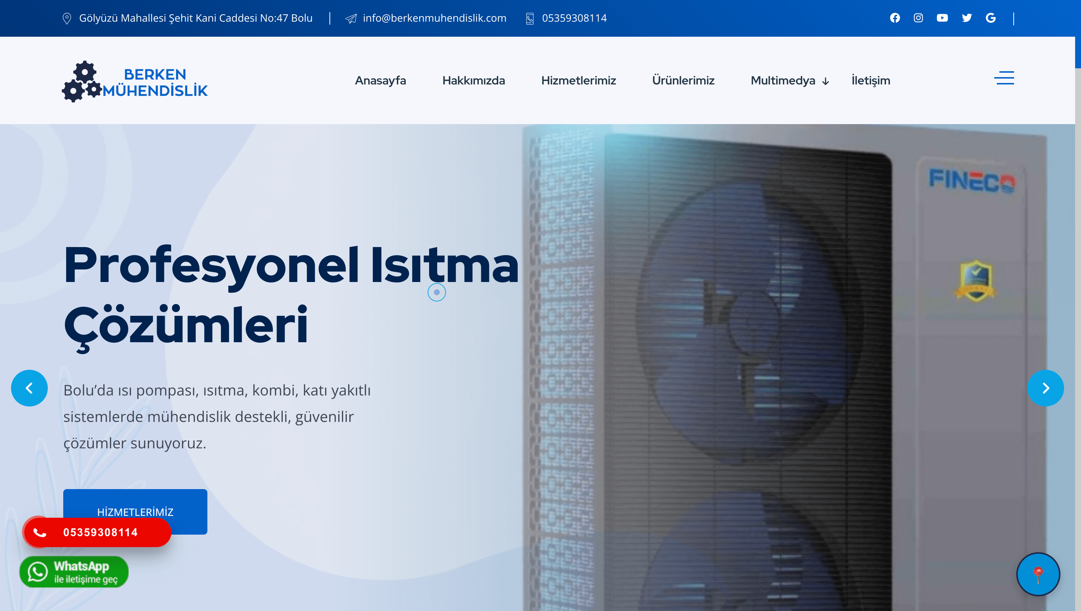
Task: Click the white phone icon in the red call button
Action: 39,532
